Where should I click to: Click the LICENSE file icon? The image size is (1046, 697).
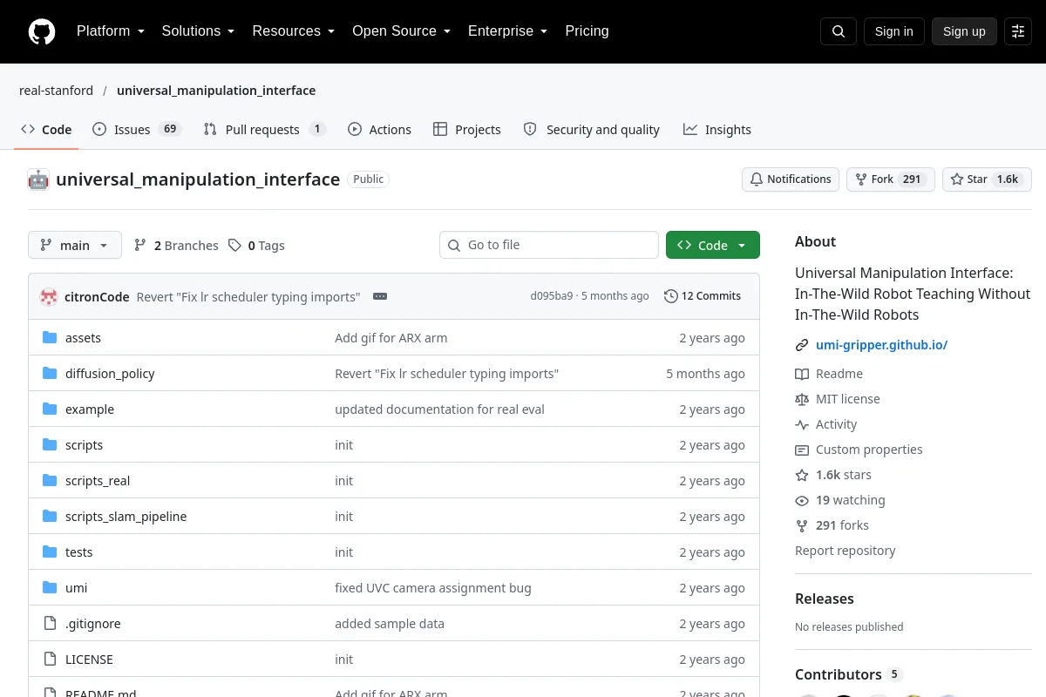pyautogui.click(x=50, y=660)
